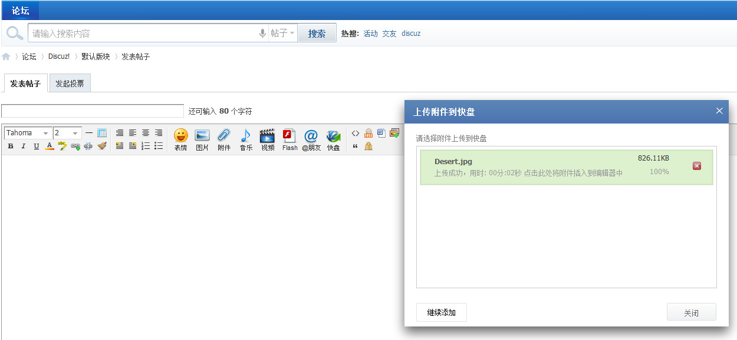Open the Discuz! breadcrumb link
This screenshot has width=737, height=340.
[x=59, y=56]
